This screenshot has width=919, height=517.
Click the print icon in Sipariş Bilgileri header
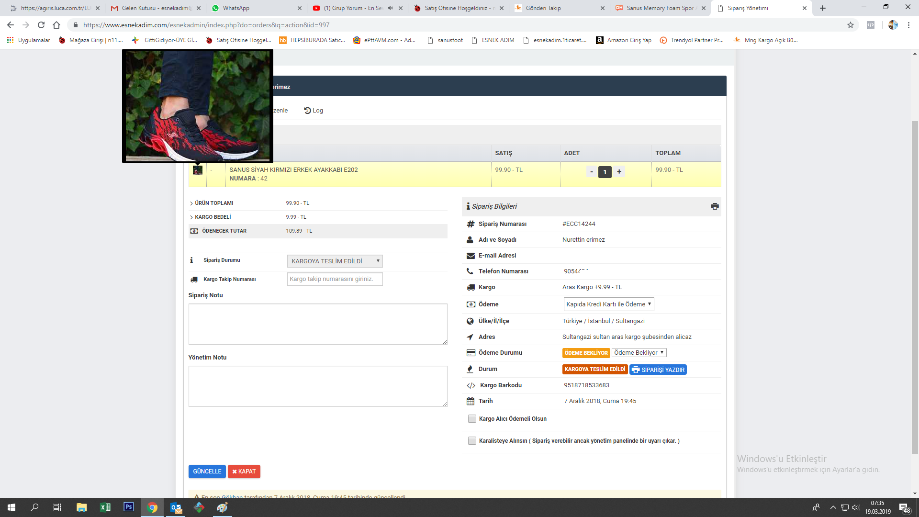point(715,206)
